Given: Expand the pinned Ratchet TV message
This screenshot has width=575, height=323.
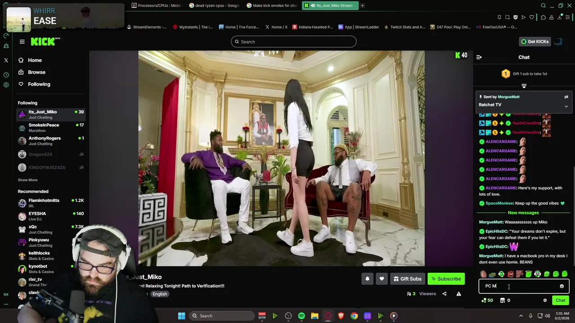Looking at the screenshot, I should pos(566,106).
